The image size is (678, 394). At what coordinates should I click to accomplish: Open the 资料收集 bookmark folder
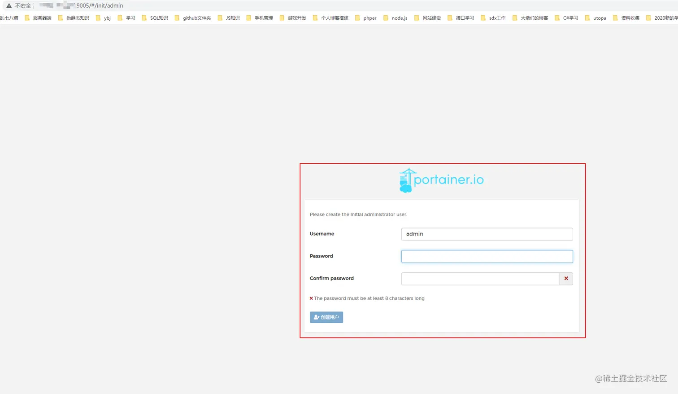tap(626, 18)
